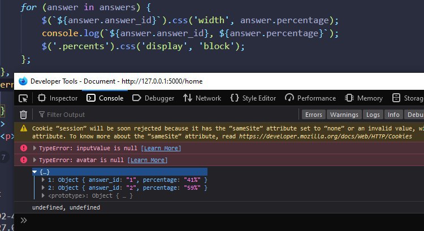Collapse the logged {…} object
This screenshot has width=424, height=231.
point(34,172)
